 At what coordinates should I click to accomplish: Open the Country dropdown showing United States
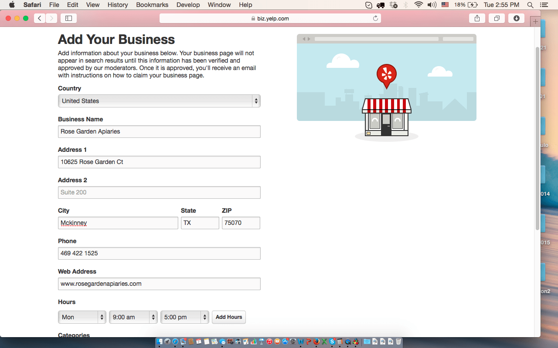point(159,101)
